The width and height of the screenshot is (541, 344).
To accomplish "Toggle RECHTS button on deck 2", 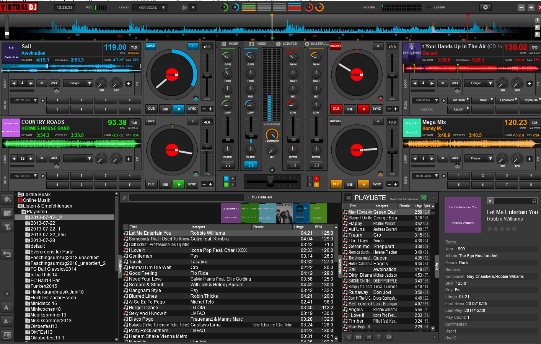I will 336,46.
